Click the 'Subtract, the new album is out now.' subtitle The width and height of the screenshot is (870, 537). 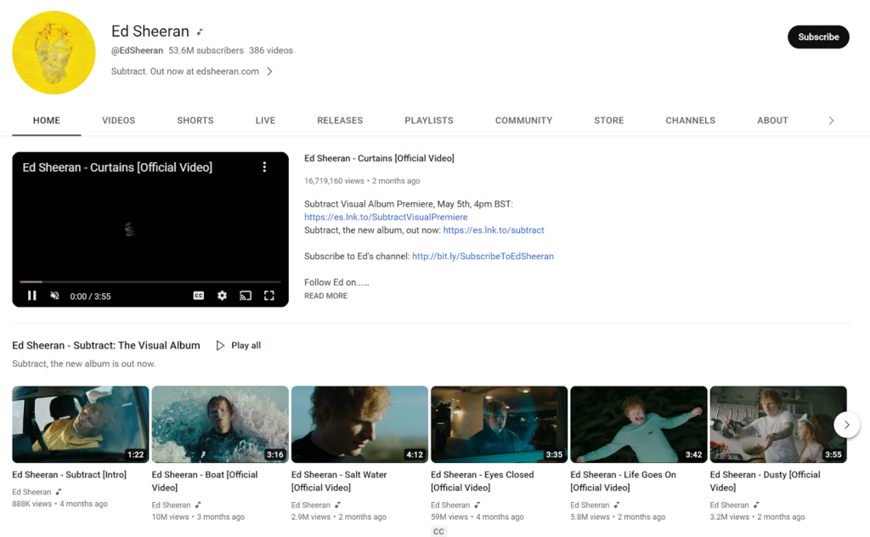[x=84, y=364]
